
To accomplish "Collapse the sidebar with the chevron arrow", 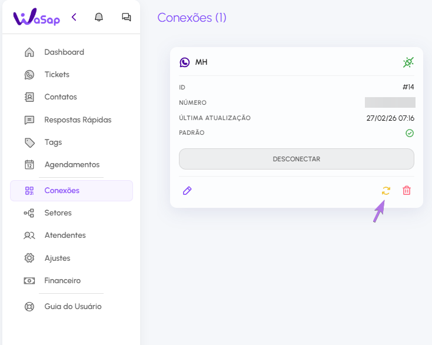I will 74,17.
